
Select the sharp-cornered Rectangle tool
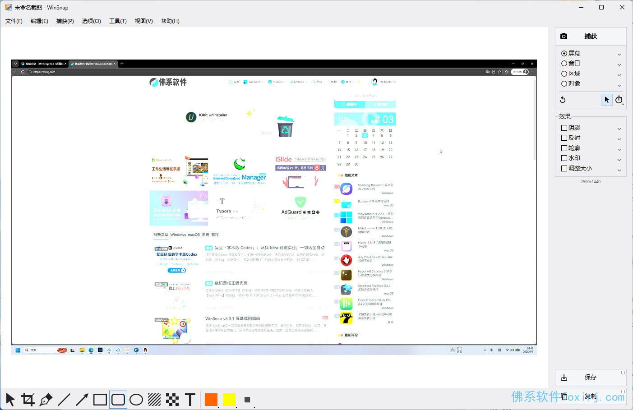[x=100, y=400]
